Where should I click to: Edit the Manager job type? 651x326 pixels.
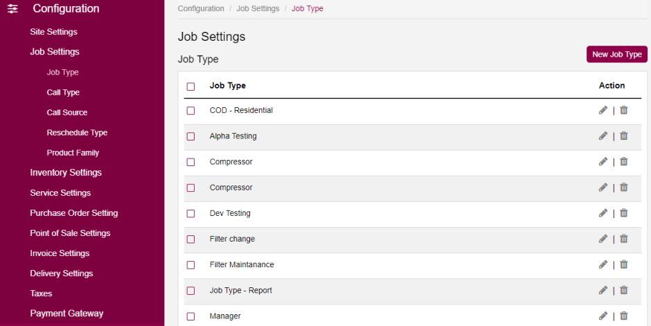(x=603, y=316)
